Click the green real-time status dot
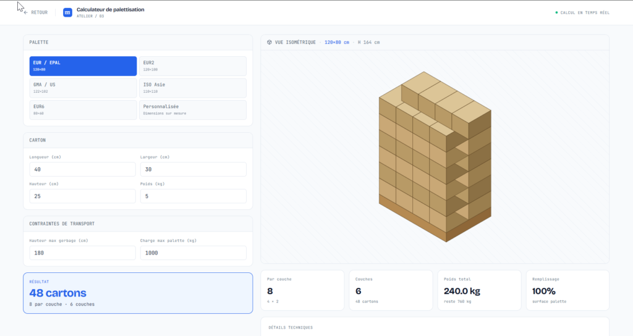 pos(557,12)
